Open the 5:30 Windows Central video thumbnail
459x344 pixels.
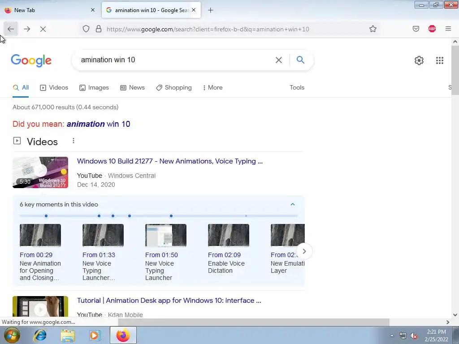point(40,172)
